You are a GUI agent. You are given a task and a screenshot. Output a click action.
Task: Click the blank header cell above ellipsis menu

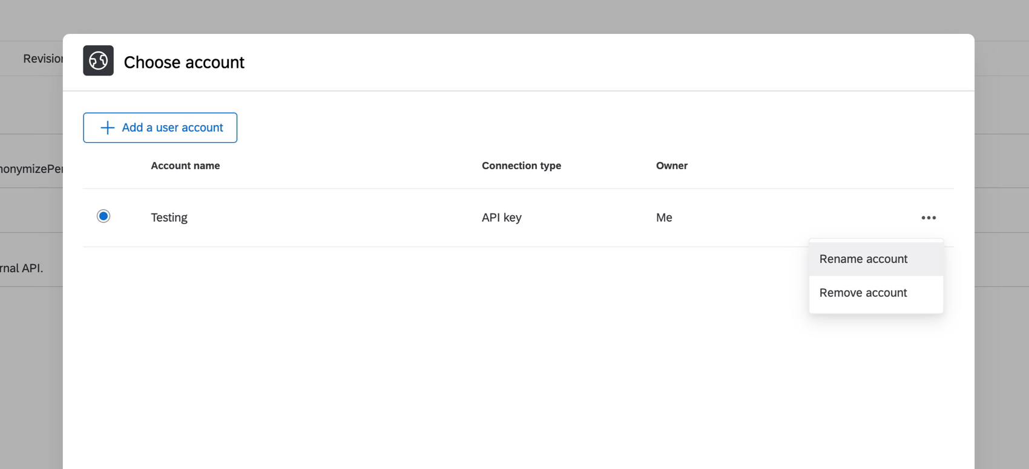tap(929, 166)
